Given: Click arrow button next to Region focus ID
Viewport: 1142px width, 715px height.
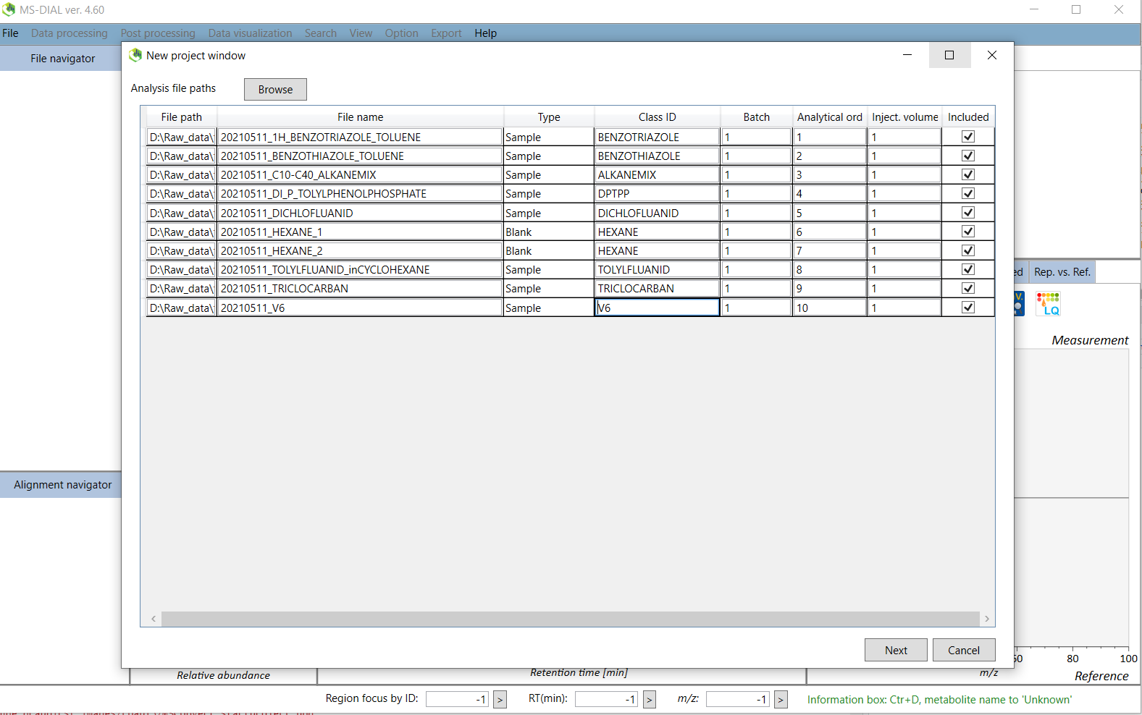Looking at the screenshot, I should point(500,699).
